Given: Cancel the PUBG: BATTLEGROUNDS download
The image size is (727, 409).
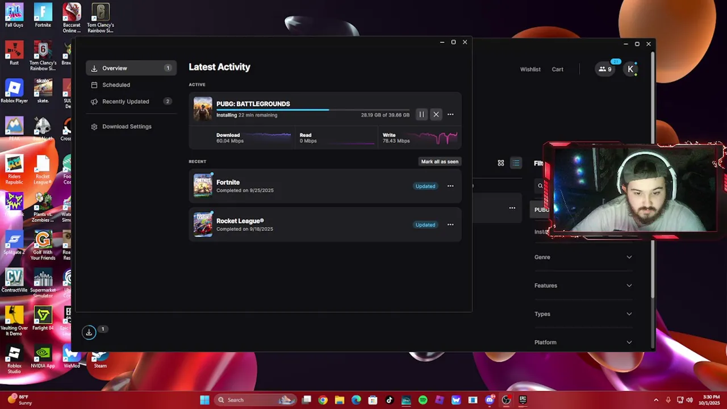Looking at the screenshot, I should (436, 115).
